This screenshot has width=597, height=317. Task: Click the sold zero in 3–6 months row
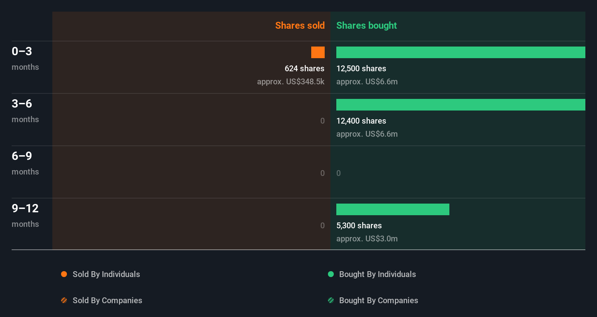[x=322, y=121]
